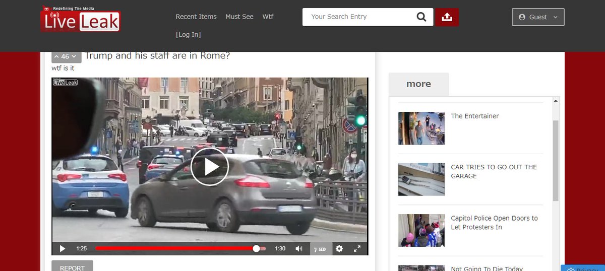
Task: Open the Guest account dropdown
Action: 538,17
